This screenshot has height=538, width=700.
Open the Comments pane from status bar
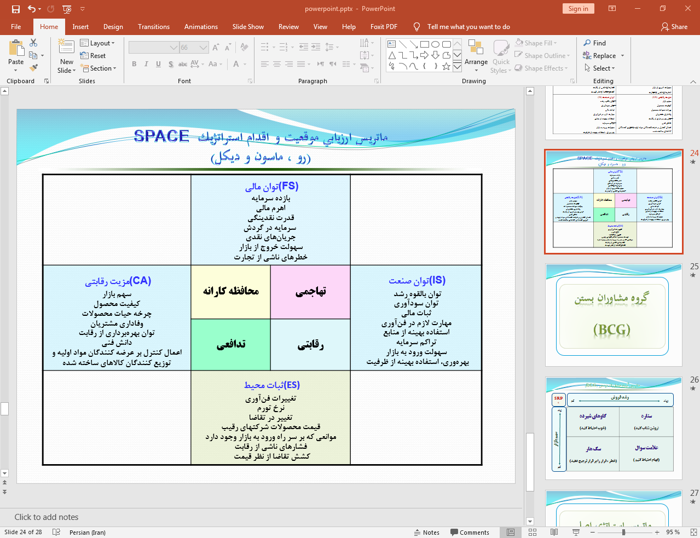[x=470, y=532]
